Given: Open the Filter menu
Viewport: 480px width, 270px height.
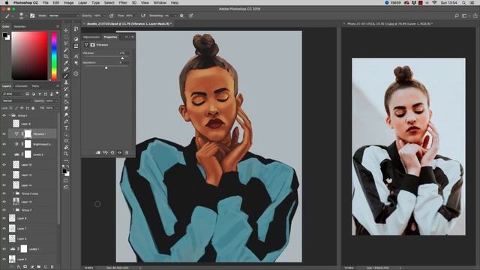Looking at the screenshot, I should coord(123,3).
